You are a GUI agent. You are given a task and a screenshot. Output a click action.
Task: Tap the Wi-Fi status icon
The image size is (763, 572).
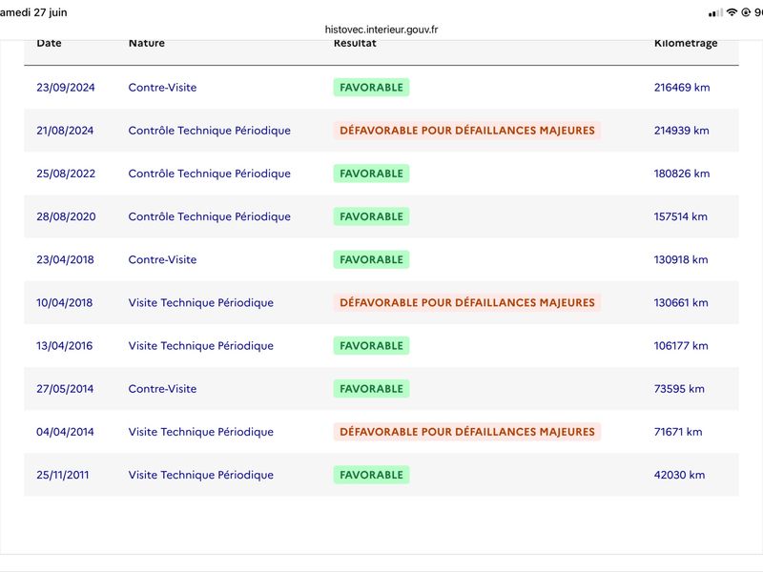pos(732,12)
